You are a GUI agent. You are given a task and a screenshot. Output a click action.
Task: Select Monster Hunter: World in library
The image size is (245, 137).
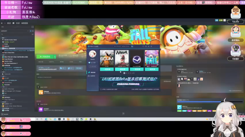(x=10, y=40)
